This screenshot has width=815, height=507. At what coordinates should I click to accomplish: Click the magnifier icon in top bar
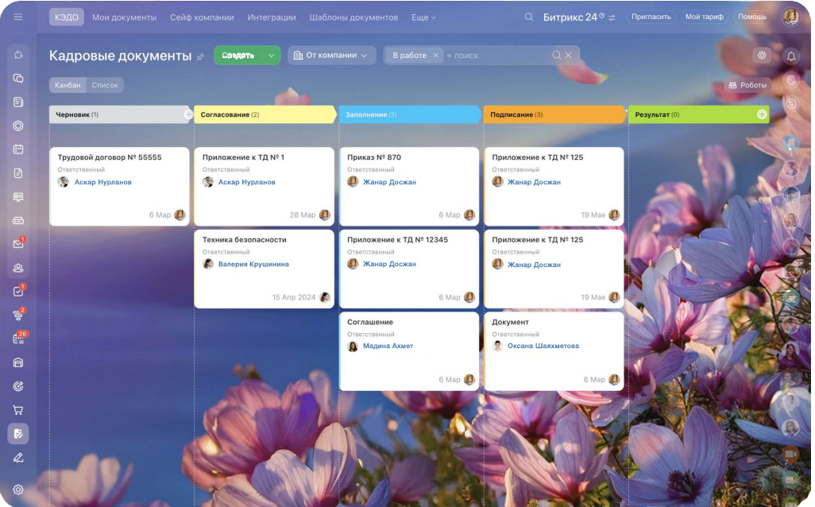coord(529,17)
